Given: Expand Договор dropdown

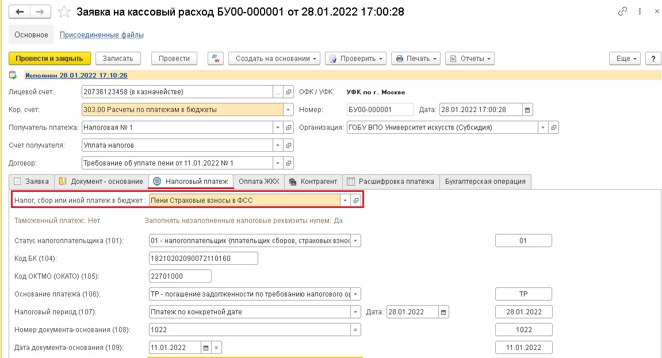Looking at the screenshot, I should [278, 163].
